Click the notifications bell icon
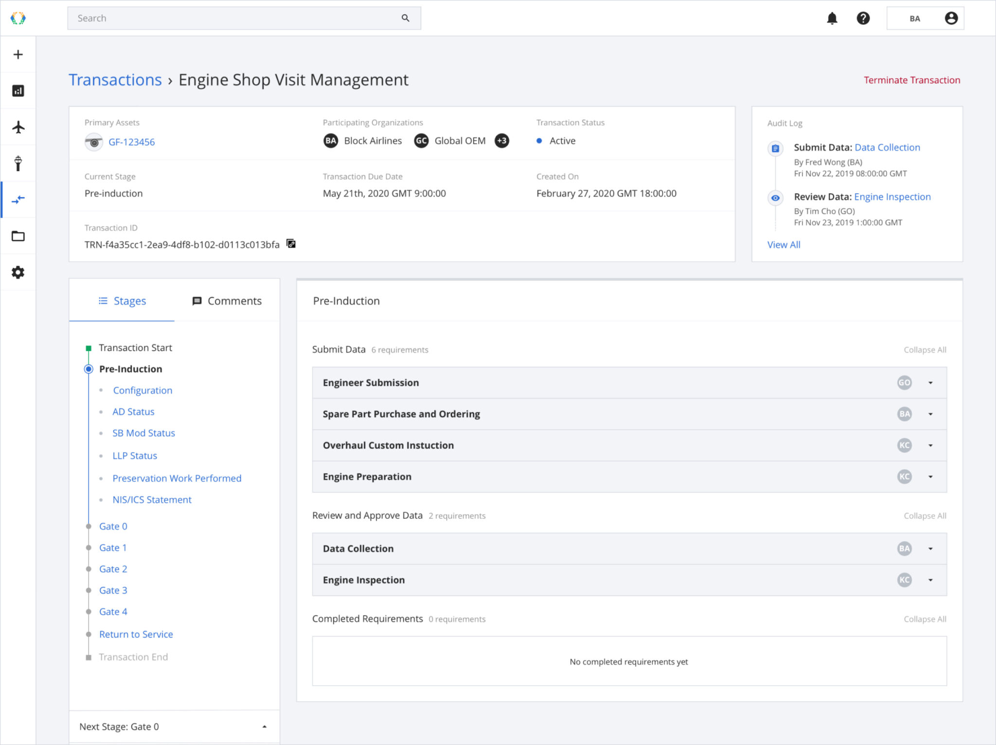 click(x=832, y=18)
